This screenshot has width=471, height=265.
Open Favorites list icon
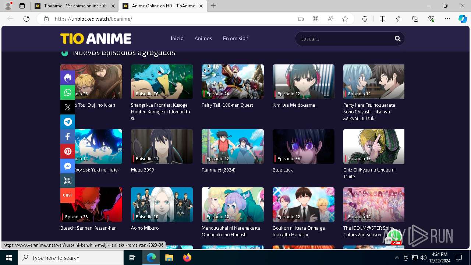click(399, 19)
